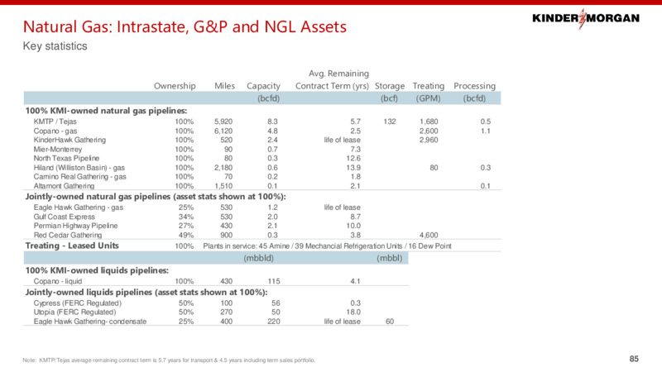Click 'Avg. Remaining' header text
662x372 pixels.
click(x=338, y=74)
